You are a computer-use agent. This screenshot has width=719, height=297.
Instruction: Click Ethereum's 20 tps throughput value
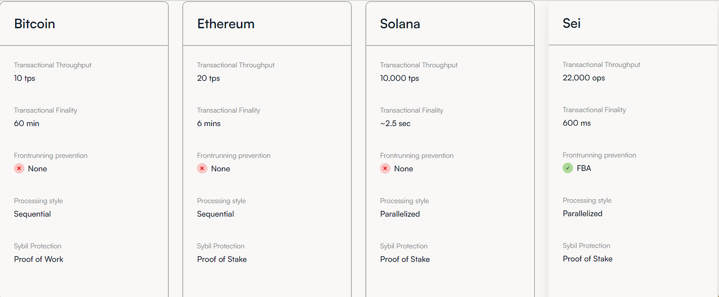pyautogui.click(x=209, y=78)
